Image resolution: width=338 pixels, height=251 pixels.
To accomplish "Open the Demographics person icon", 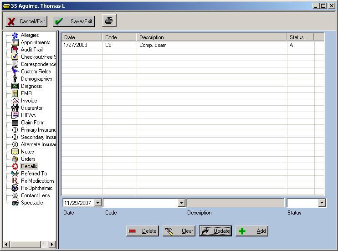I will (15, 79).
